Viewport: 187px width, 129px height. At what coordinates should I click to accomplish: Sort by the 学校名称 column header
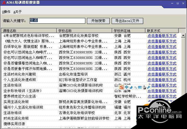point(84,31)
